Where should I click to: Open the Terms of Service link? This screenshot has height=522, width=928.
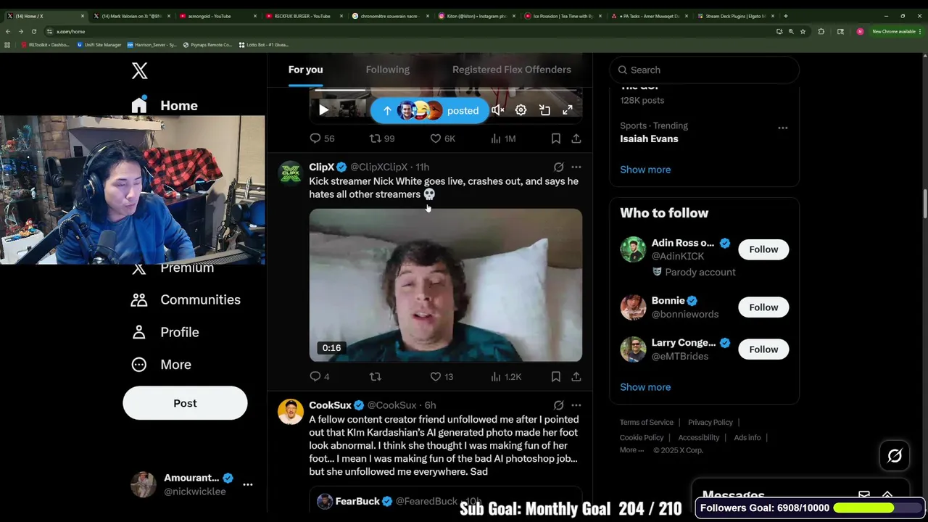647,423
